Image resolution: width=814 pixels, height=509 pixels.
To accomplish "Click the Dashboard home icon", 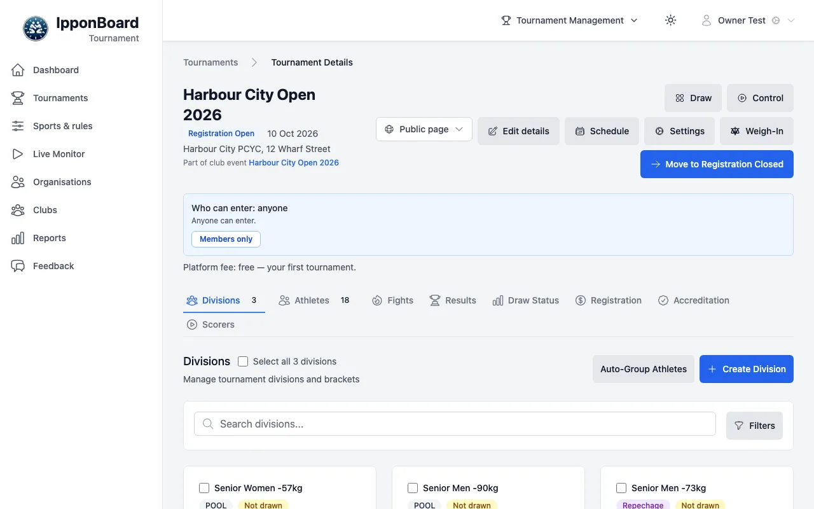I will (18, 70).
